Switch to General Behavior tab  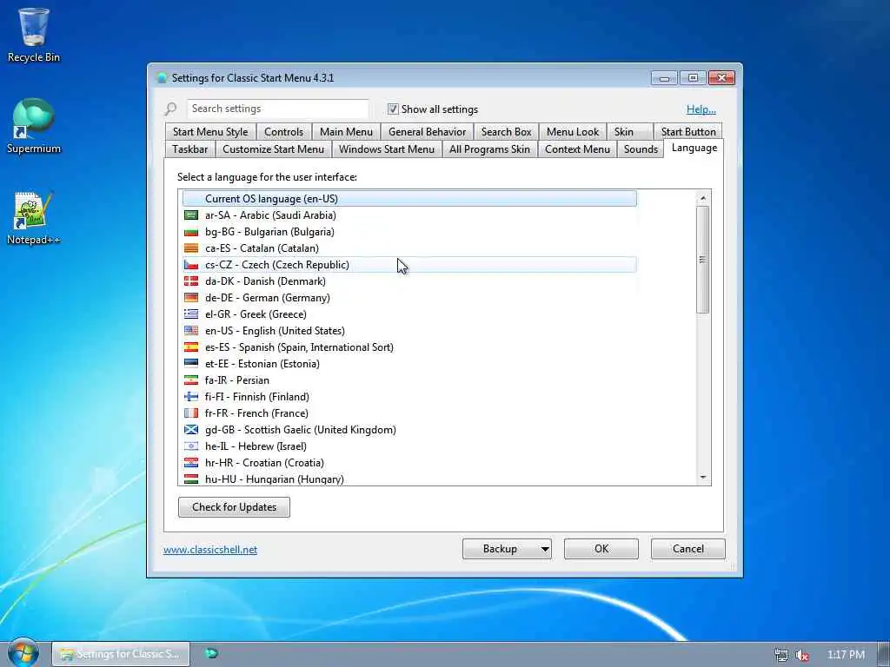427,132
